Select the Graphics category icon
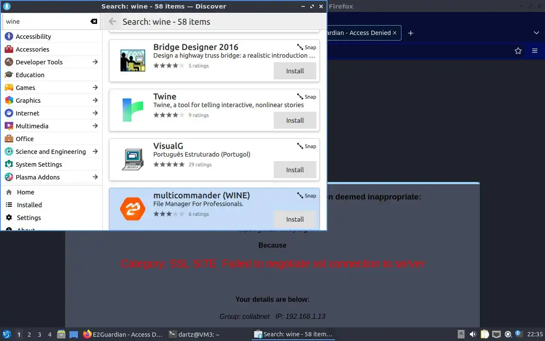Image resolution: width=545 pixels, height=341 pixels. click(x=9, y=101)
